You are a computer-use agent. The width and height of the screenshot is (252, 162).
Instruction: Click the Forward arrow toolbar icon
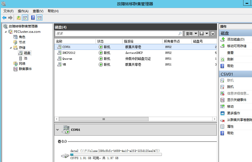[x=10, y=18]
